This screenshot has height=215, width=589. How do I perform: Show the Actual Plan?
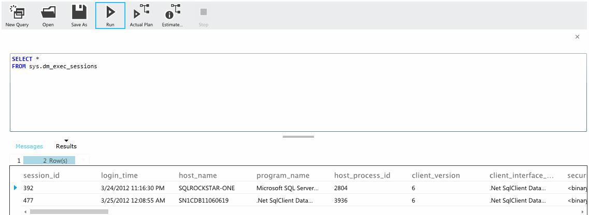pos(141,16)
